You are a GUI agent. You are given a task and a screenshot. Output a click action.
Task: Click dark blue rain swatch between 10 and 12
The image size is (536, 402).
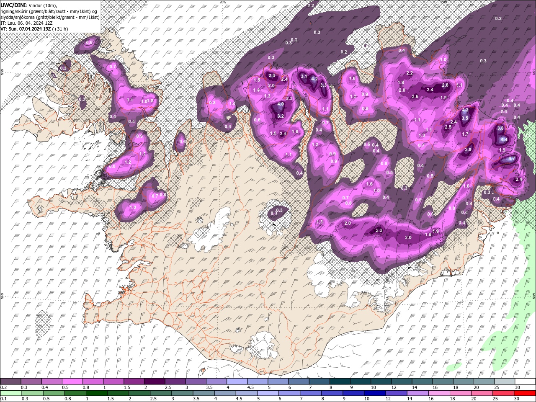pos(375,393)
